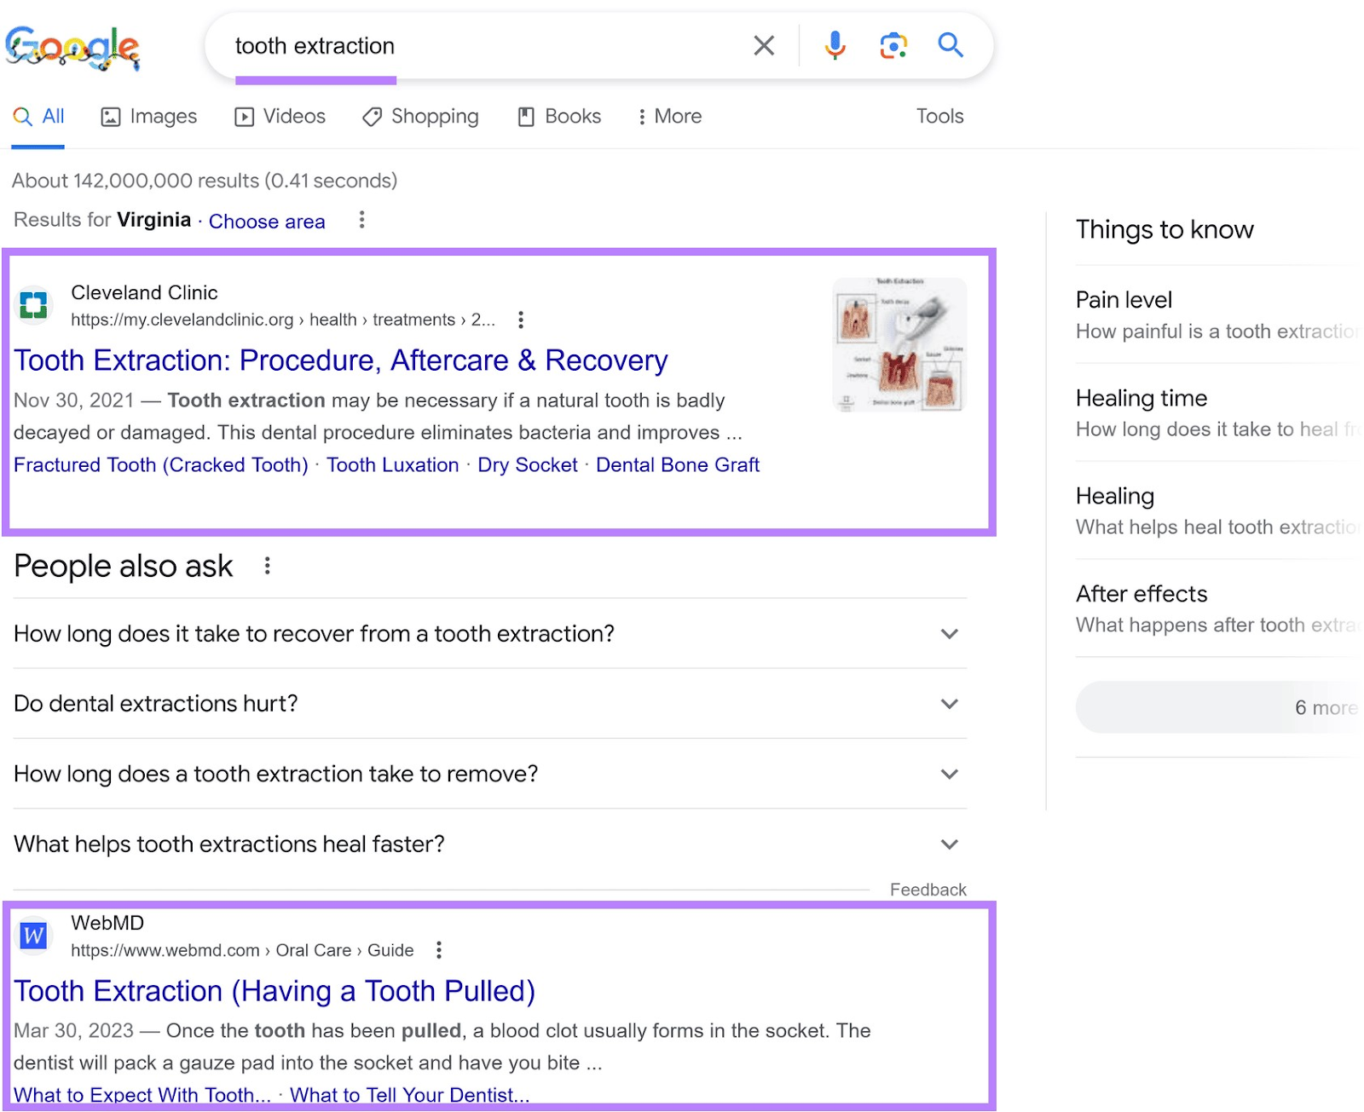Screen dimensions: 1364x1112
Task: Open the Dry Socket sitelink
Action: (x=527, y=464)
